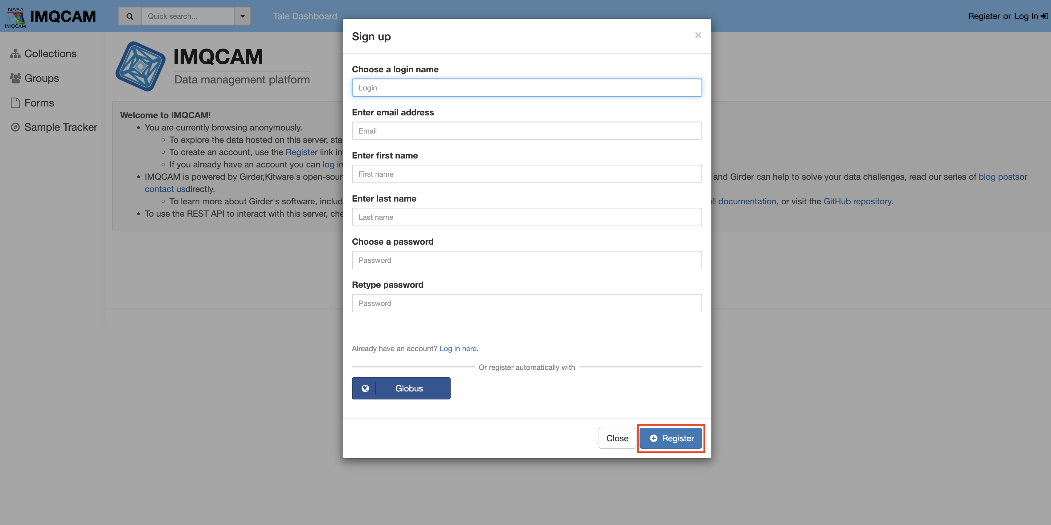This screenshot has width=1051, height=525.
Task: Click the Retype password field
Action: pos(527,303)
